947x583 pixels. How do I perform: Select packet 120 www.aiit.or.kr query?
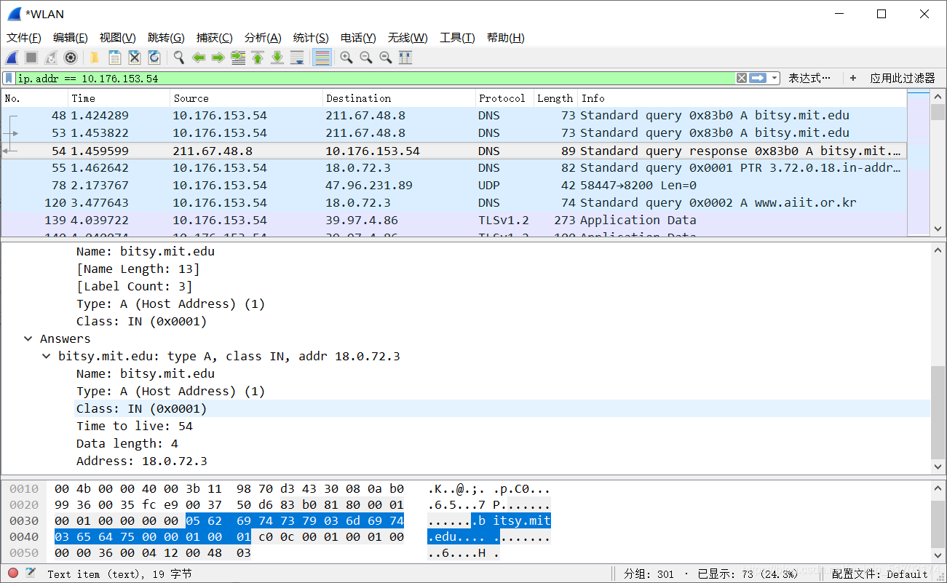pos(454,202)
